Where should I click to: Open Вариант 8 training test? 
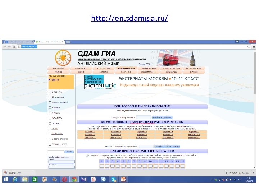coord(142,135)
